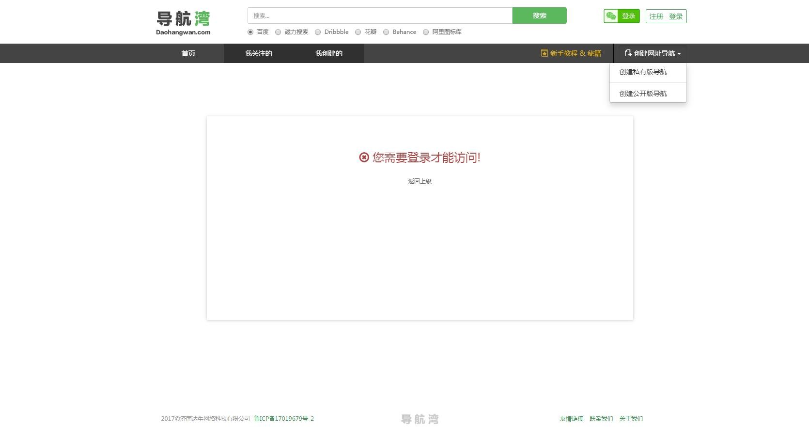Collapse the 创建网址导航 dropdown caret

pos(679,54)
